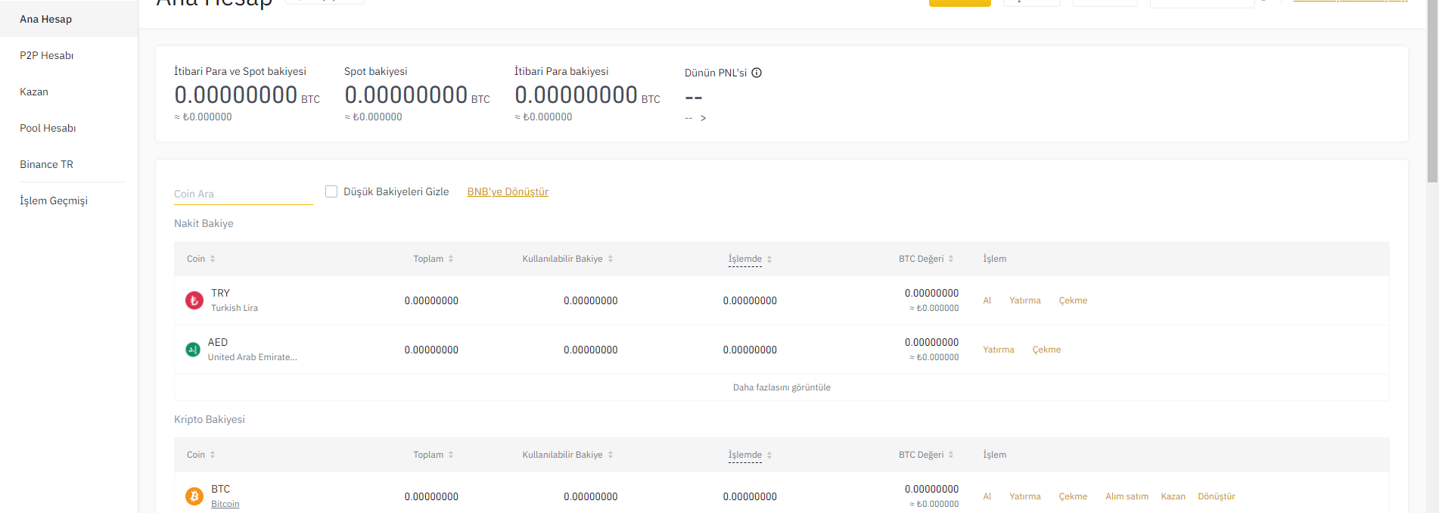Image resolution: width=1439 pixels, height=513 pixels.
Task: Click the Turkish Lira coin icon
Action: click(x=194, y=300)
